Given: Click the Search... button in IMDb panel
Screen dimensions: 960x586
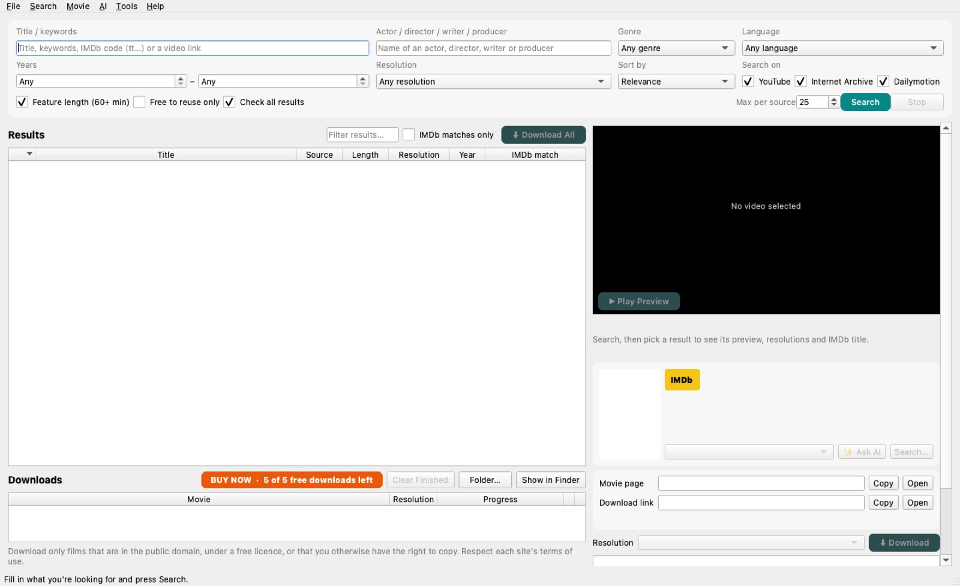Looking at the screenshot, I should pos(911,452).
